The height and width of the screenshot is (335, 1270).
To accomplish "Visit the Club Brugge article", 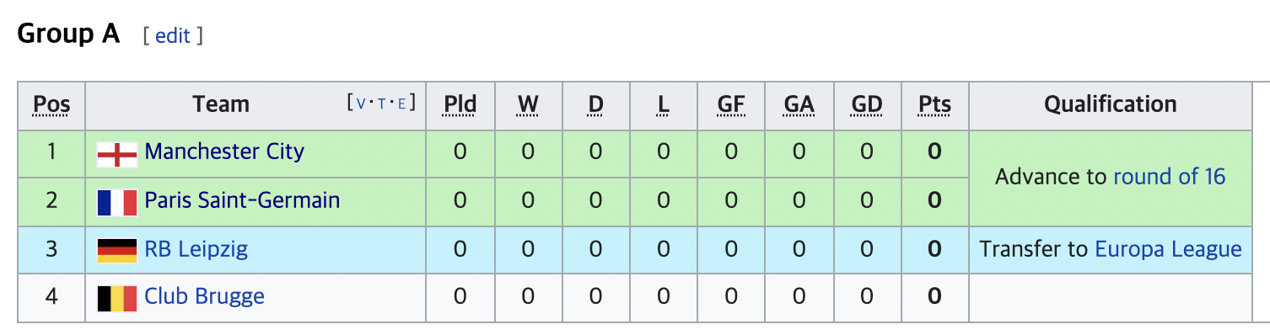I will pyautogui.click(x=205, y=296).
